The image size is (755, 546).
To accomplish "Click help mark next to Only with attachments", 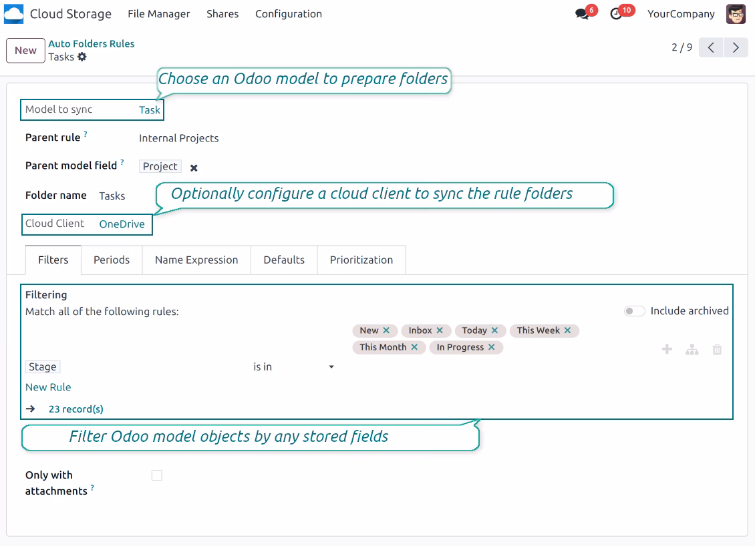I will click(92, 488).
